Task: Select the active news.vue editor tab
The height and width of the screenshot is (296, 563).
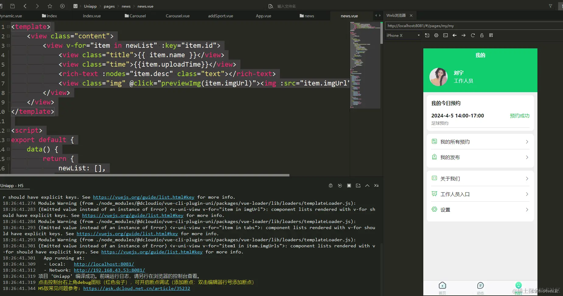Action: pos(349,16)
